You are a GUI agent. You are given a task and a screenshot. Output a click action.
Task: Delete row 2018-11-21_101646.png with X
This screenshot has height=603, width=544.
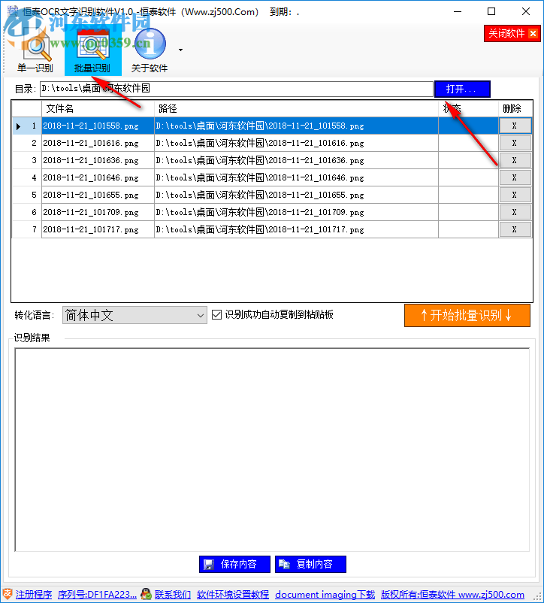(x=515, y=177)
